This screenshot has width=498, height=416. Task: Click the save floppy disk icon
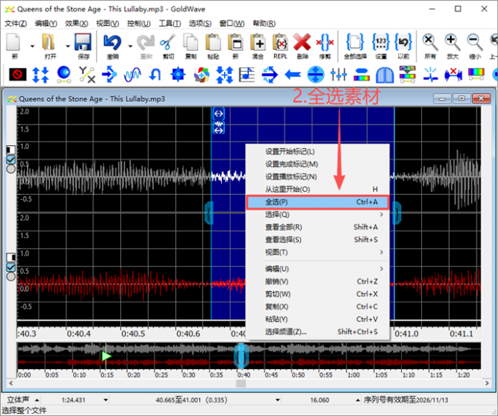point(83,42)
